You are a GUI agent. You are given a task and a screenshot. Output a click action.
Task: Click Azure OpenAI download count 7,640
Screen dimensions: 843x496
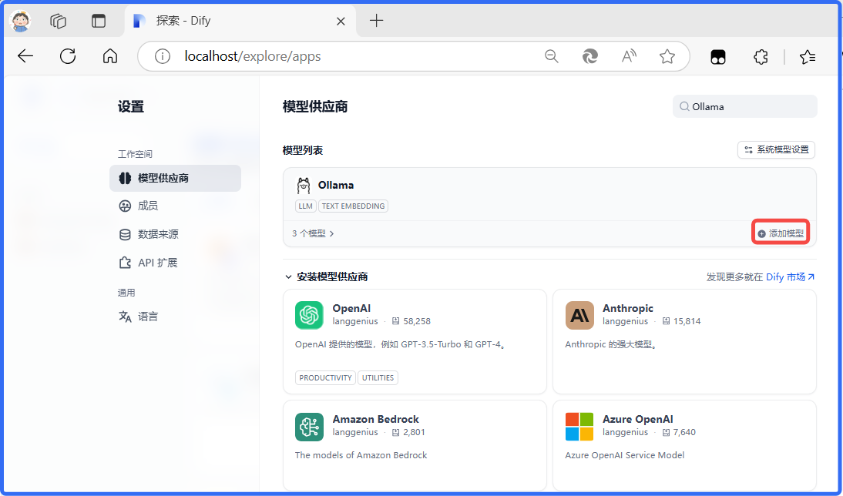(x=679, y=432)
